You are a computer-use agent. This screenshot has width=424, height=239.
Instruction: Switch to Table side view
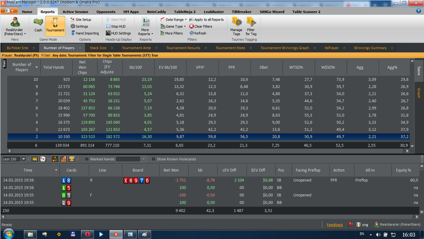[x=419, y=71]
